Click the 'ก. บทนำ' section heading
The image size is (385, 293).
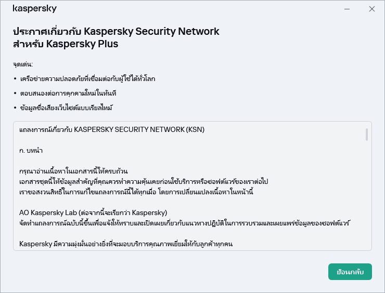(31, 150)
